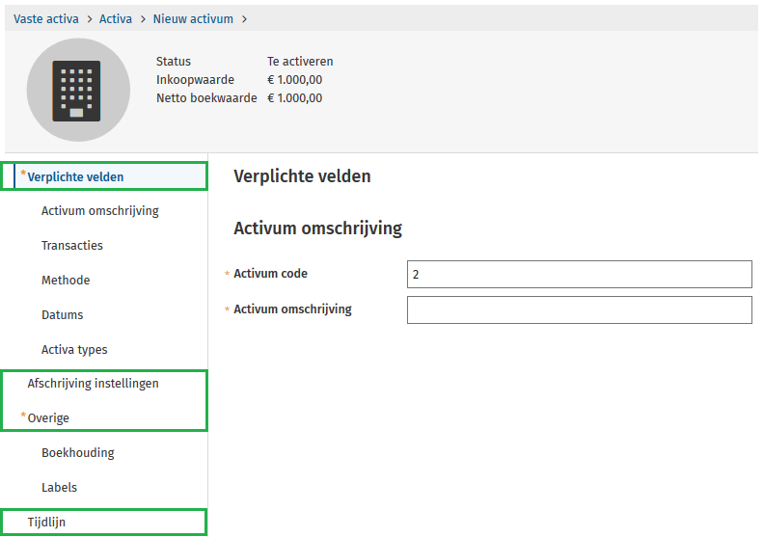Click the Activum code field label
Image resolution: width=764 pixels, height=537 pixels.
(270, 274)
